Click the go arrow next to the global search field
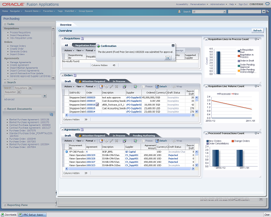 [263, 11]
